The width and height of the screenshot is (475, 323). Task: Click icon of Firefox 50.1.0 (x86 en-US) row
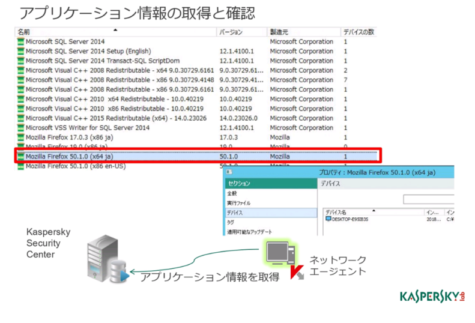point(20,166)
